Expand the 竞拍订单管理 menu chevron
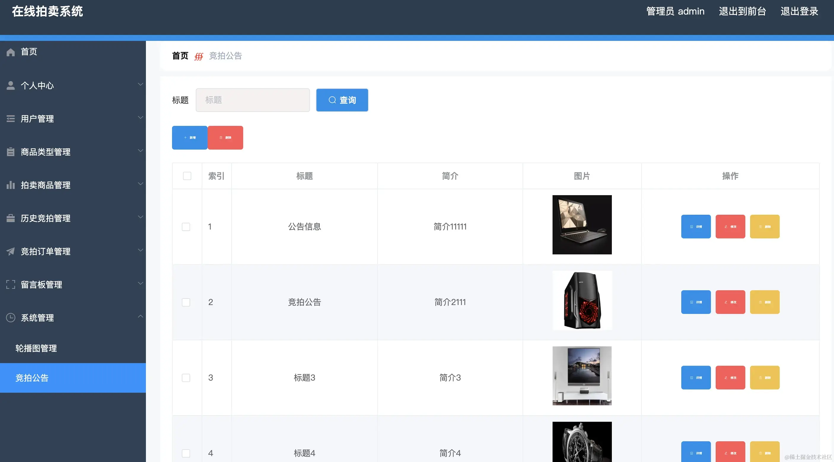The image size is (834, 462). (x=141, y=250)
